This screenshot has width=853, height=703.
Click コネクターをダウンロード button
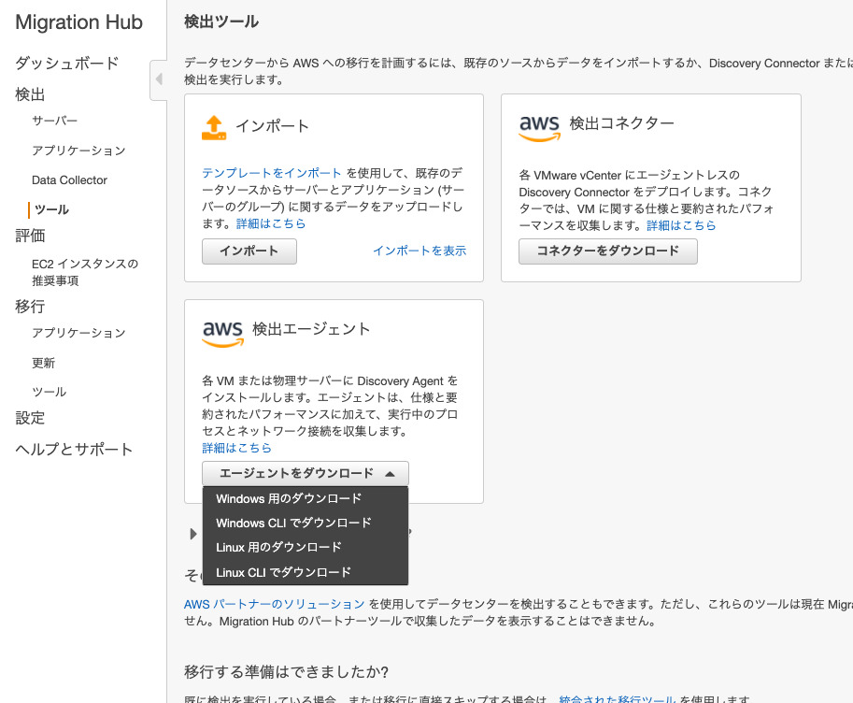[x=607, y=251]
